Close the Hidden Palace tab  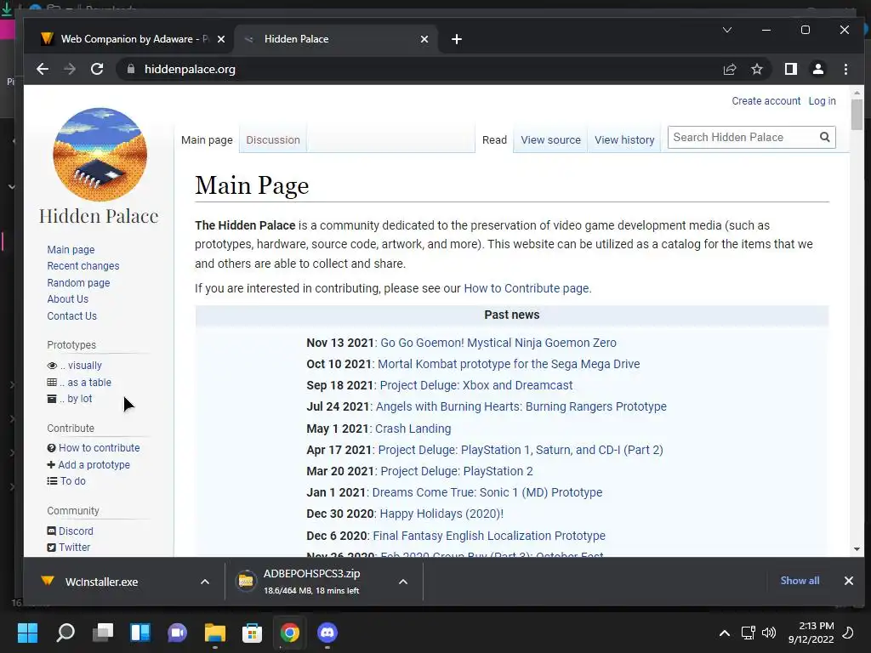pyautogui.click(x=424, y=39)
